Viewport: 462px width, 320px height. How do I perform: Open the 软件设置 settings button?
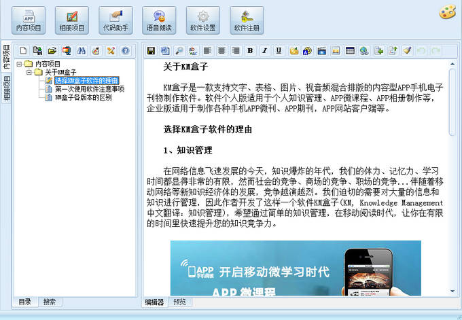pos(202,20)
